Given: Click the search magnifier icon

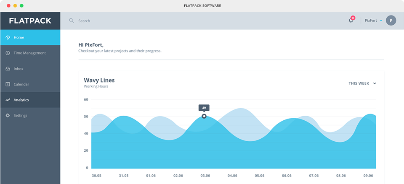Looking at the screenshot, I should 72,21.
